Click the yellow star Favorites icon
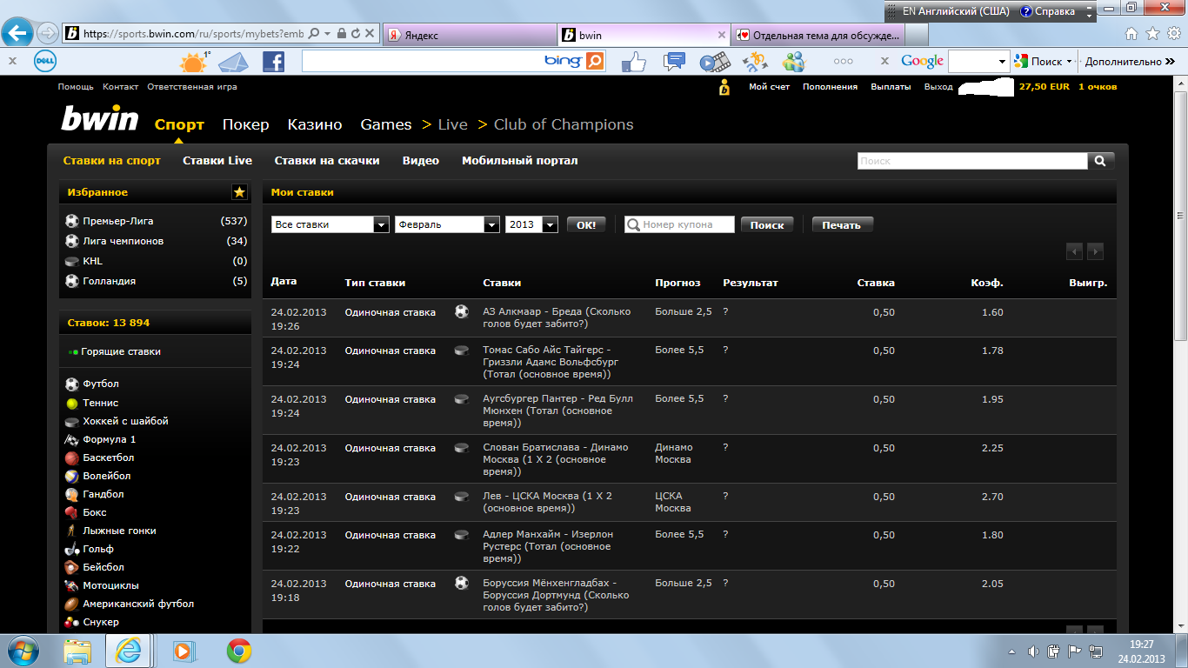Screen dimensions: 1188x668 239,192
